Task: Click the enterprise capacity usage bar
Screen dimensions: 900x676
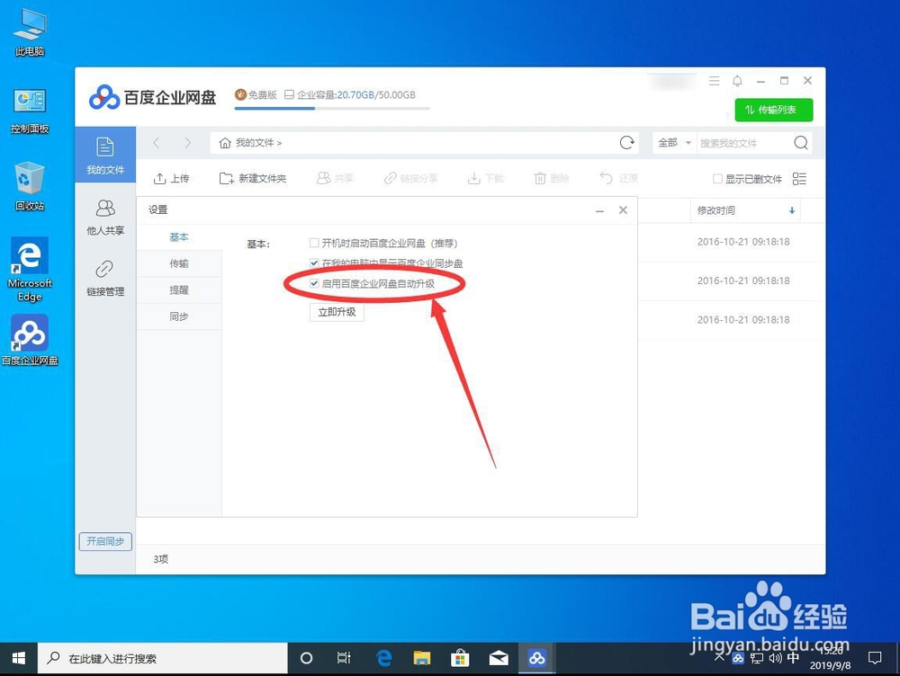Action: coord(332,108)
